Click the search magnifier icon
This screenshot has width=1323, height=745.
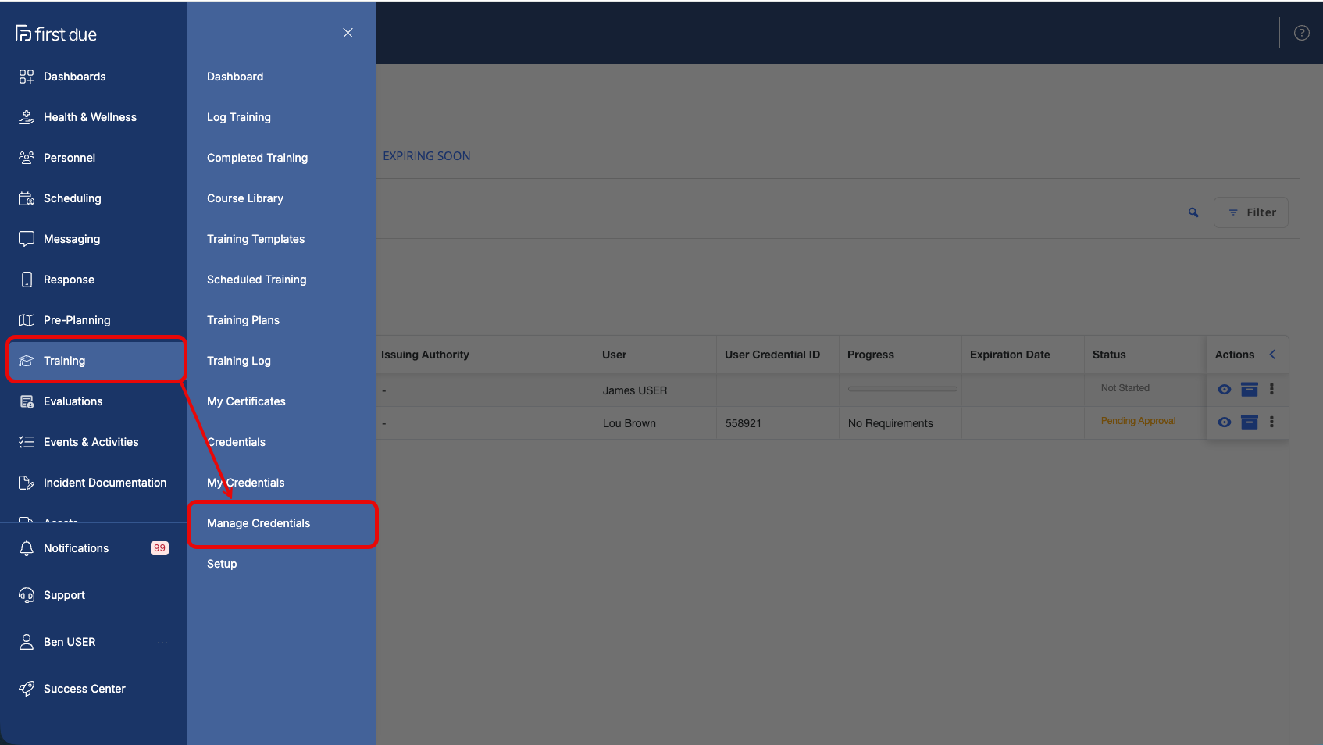pos(1193,212)
